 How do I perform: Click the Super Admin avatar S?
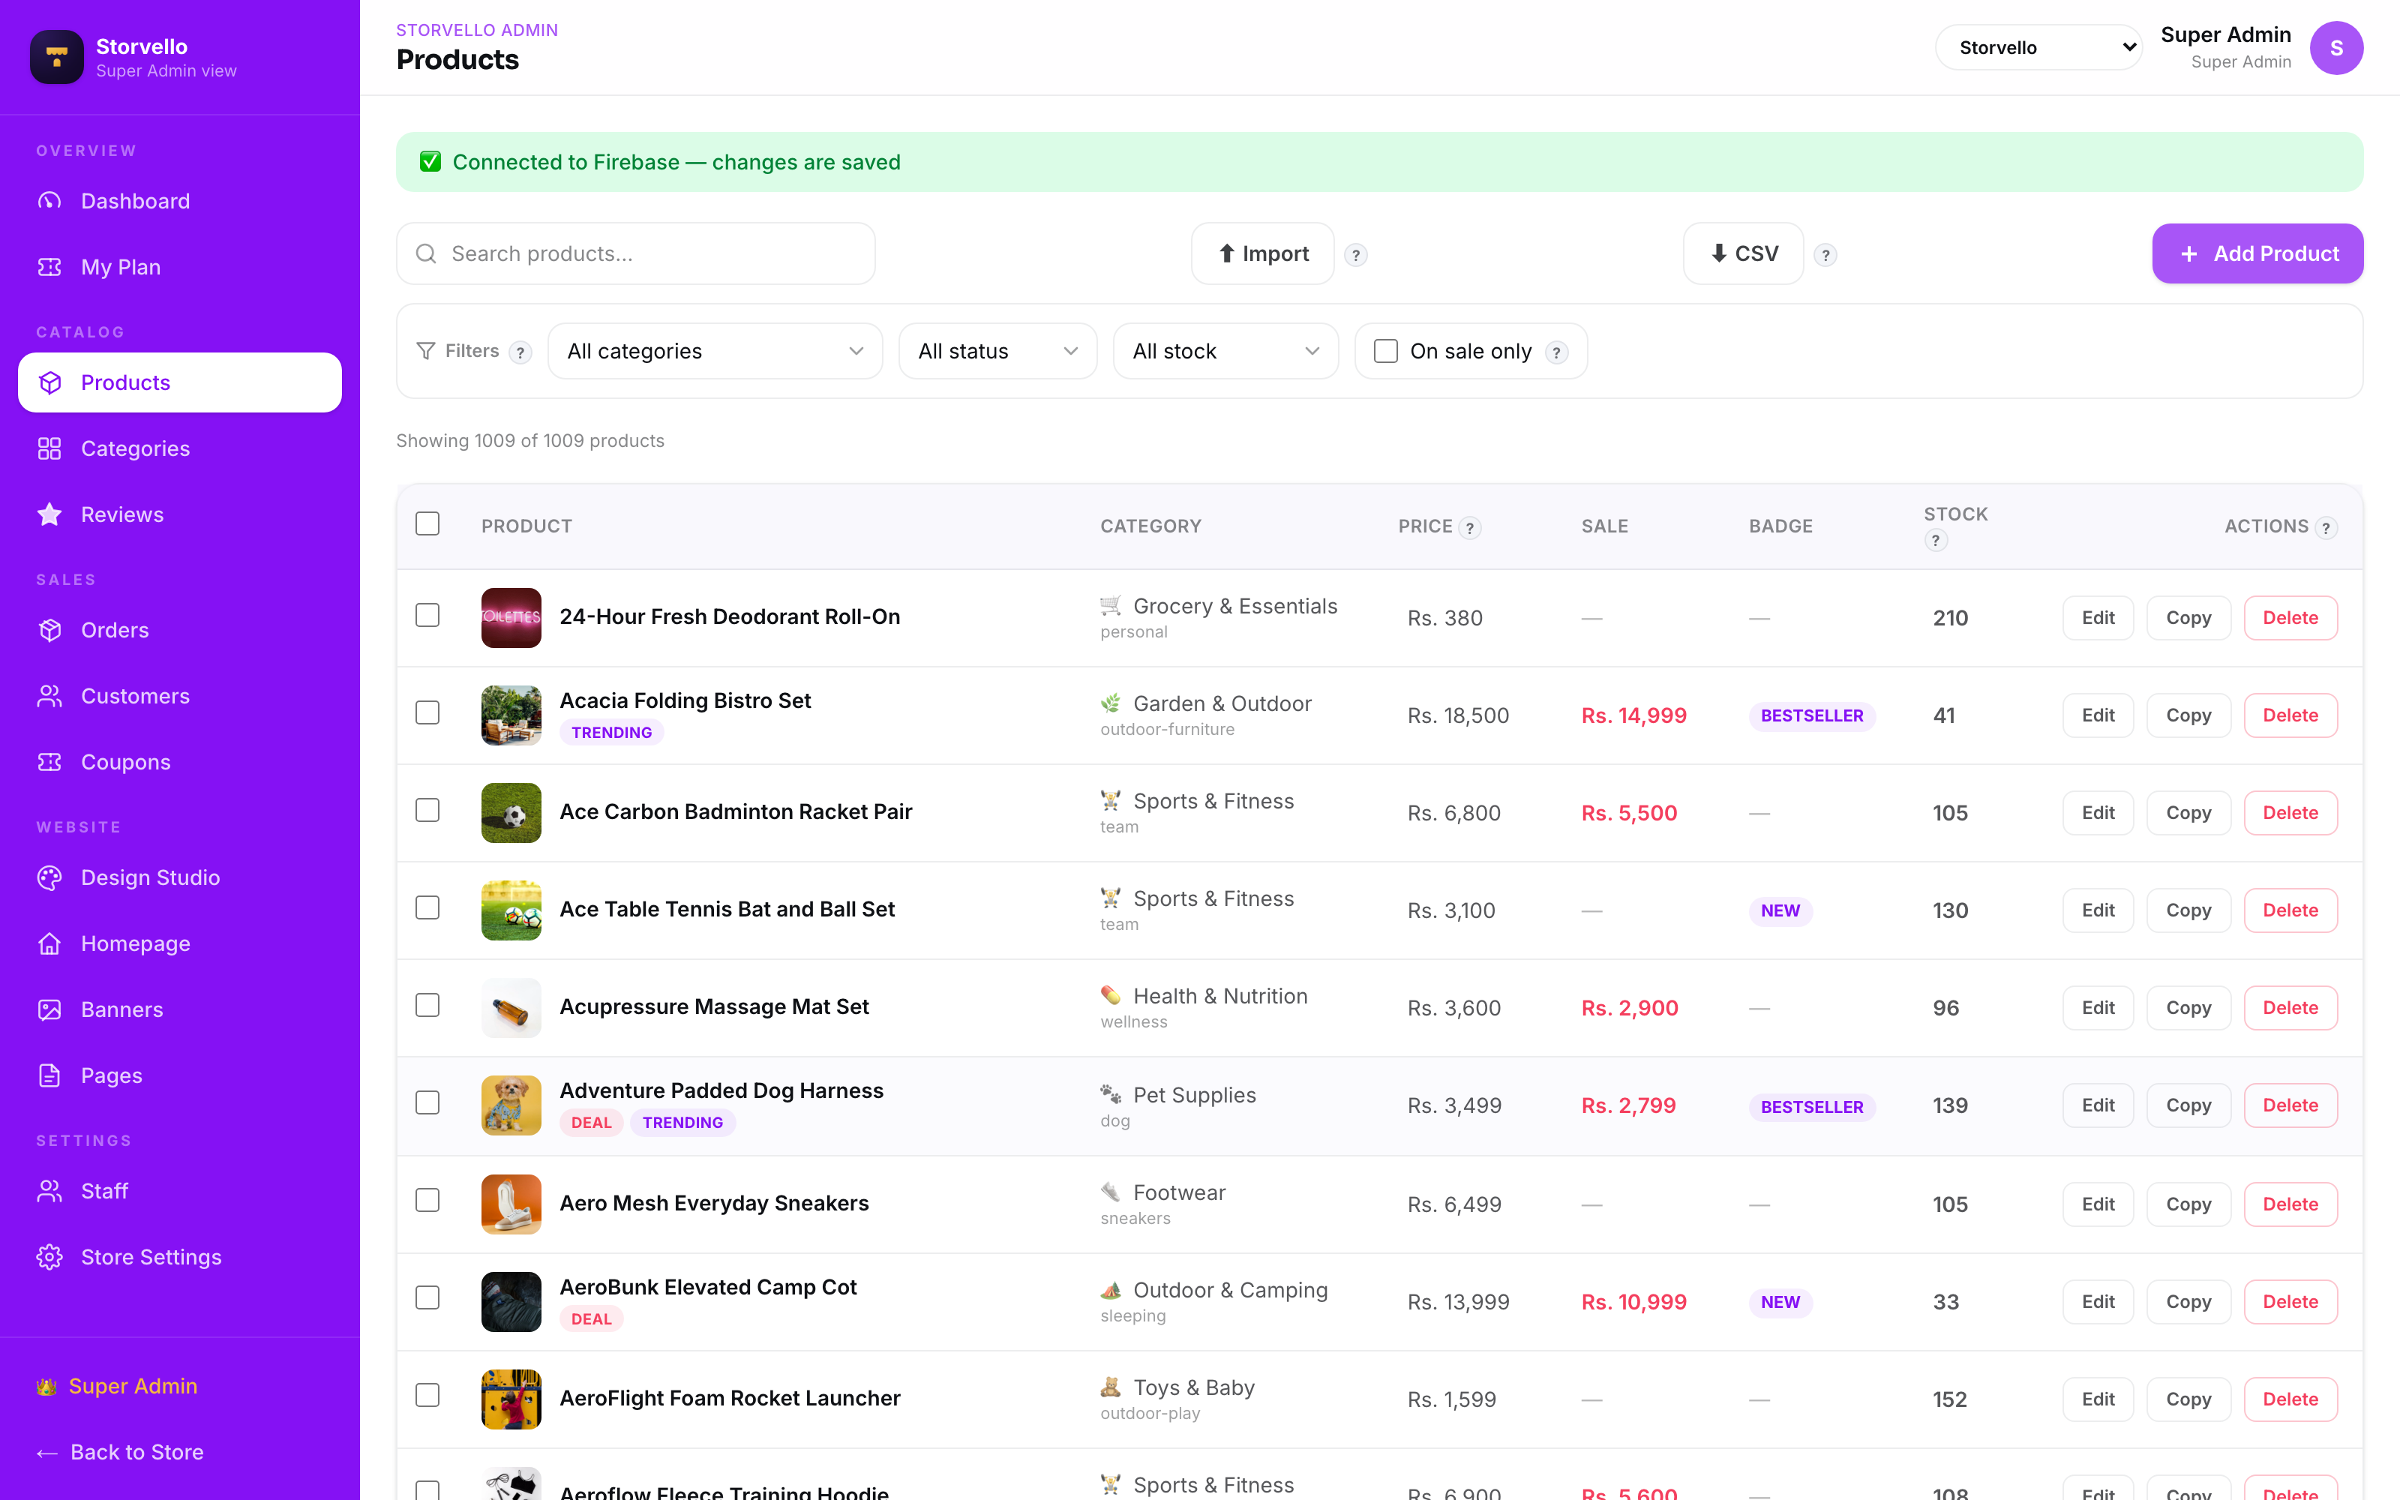(2336, 47)
